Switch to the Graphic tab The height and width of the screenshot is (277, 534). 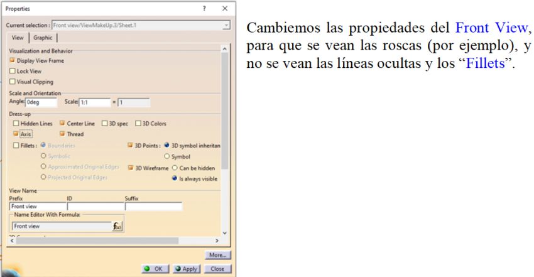click(x=43, y=38)
